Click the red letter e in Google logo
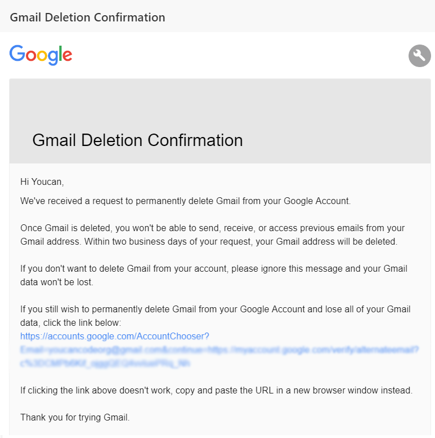435x438 pixels. coord(68,55)
